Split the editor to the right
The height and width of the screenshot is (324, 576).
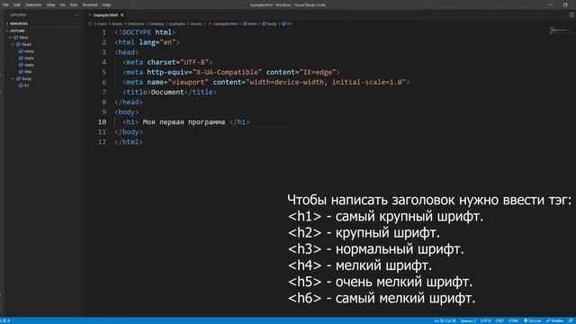[571, 15]
